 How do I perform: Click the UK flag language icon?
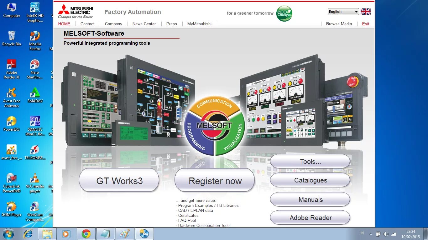366,12
